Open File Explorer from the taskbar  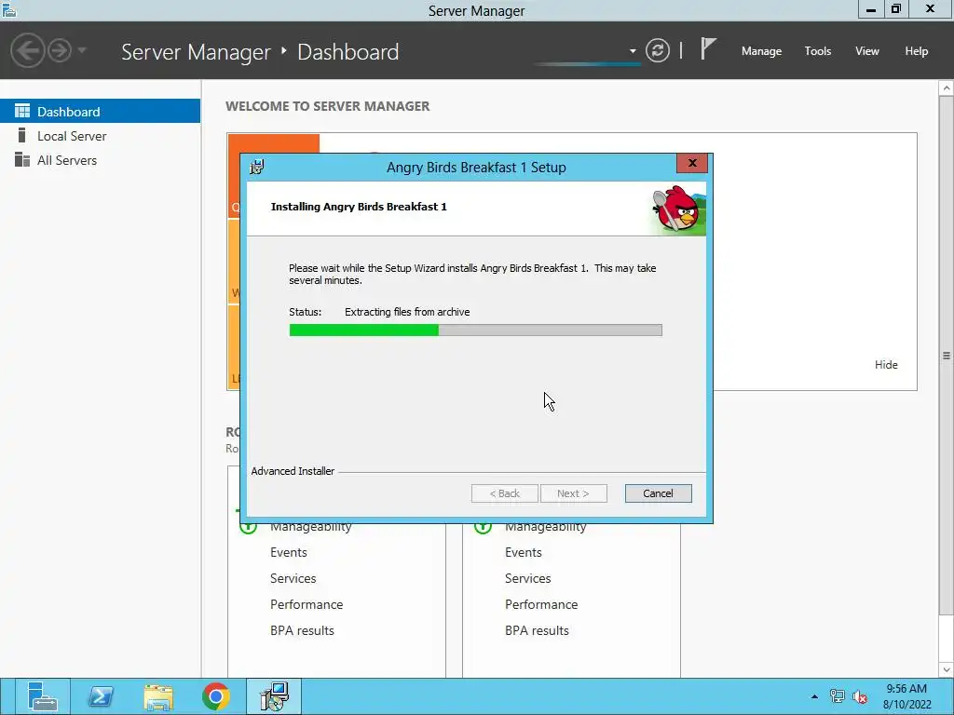(x=158, y=696)
